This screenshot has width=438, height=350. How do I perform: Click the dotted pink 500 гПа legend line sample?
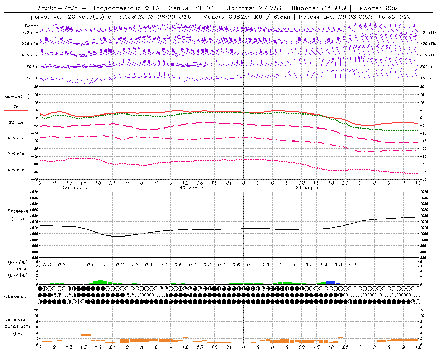pos(16,174)
